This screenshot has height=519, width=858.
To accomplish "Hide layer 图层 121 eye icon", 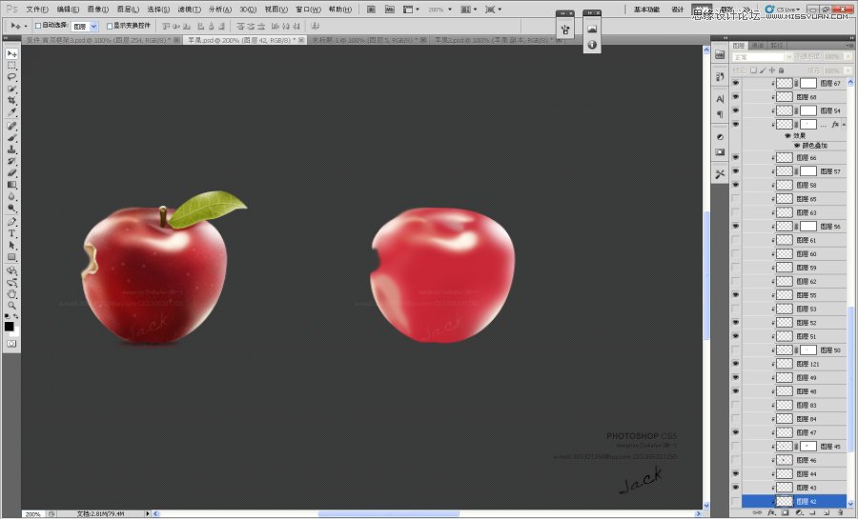I will tap(735, 364).
